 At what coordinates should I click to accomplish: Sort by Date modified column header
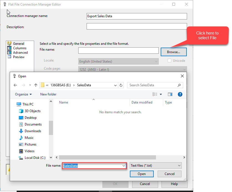(x=142, y=102)
